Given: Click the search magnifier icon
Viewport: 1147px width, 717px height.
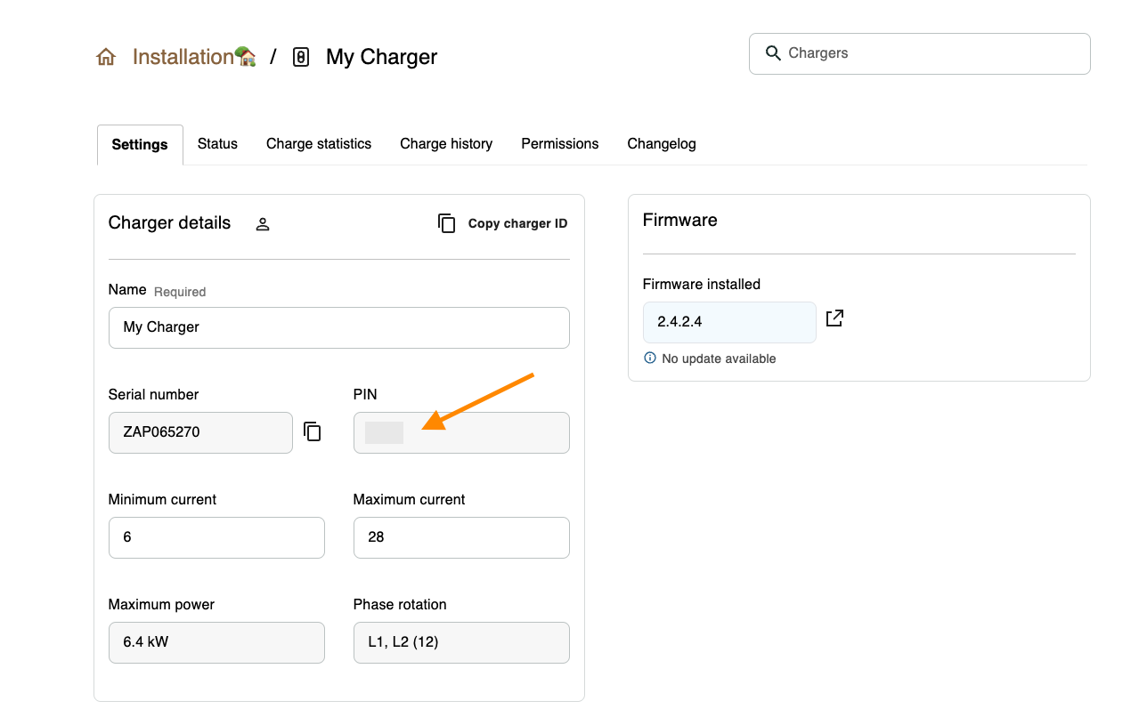Looking at the screenshot, I should coord(773,53).
